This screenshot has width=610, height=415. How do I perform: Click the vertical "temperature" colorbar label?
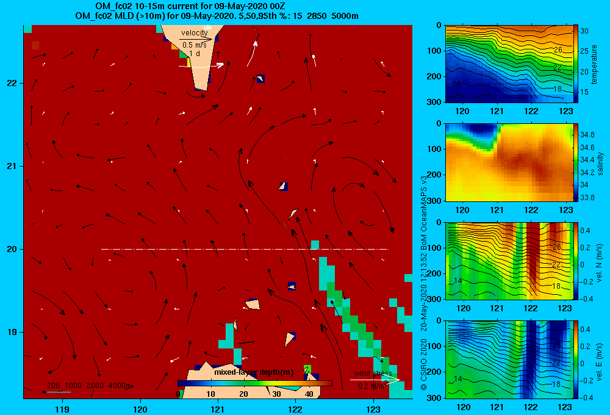tap(594, 64)
